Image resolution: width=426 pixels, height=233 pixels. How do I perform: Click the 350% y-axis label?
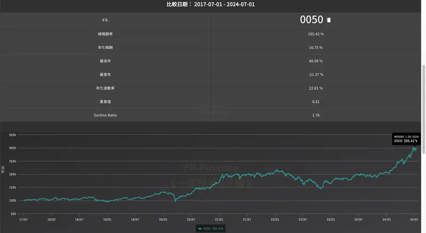[12, 135]
